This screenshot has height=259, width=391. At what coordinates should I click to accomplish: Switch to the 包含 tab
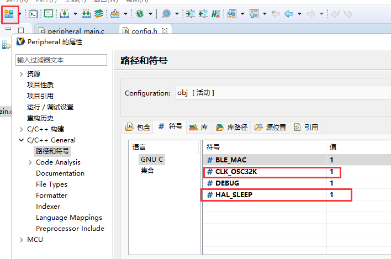coord(138,127)
